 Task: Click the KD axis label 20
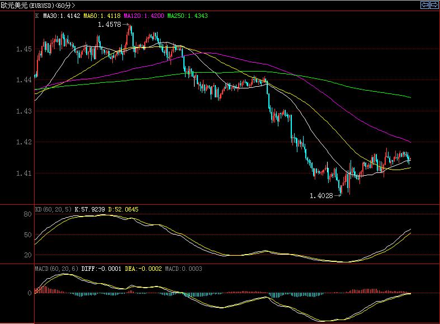27,255
